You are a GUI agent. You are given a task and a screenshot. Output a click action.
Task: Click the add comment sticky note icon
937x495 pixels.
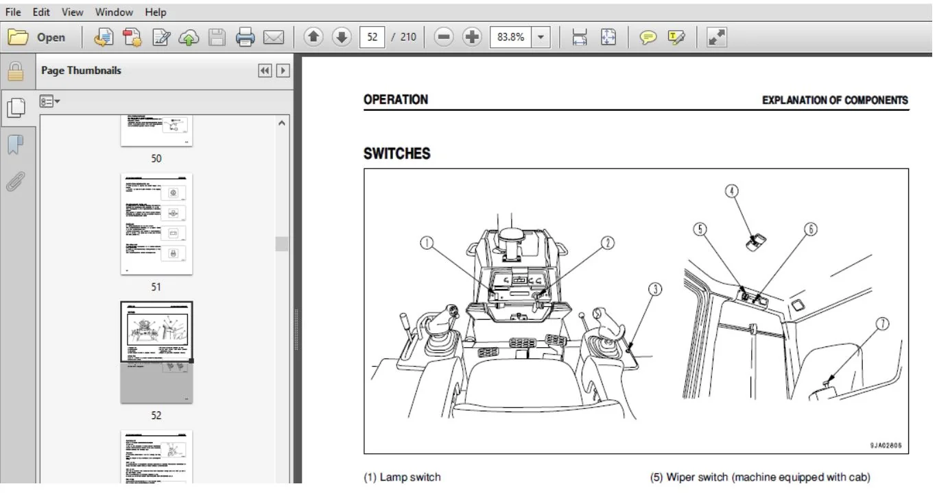(648, 38)
